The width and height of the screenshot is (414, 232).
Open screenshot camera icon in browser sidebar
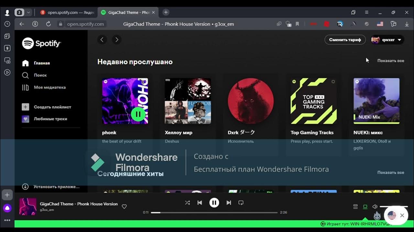[7, 60]
